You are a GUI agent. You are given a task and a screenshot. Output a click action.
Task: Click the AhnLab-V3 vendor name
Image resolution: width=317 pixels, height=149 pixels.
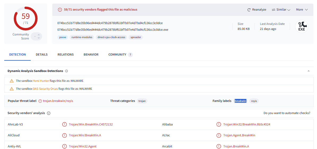[15, 124]
